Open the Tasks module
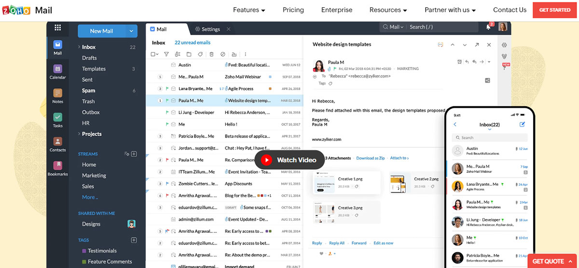Screen dimensions: 579x268 tap(58, 120)
